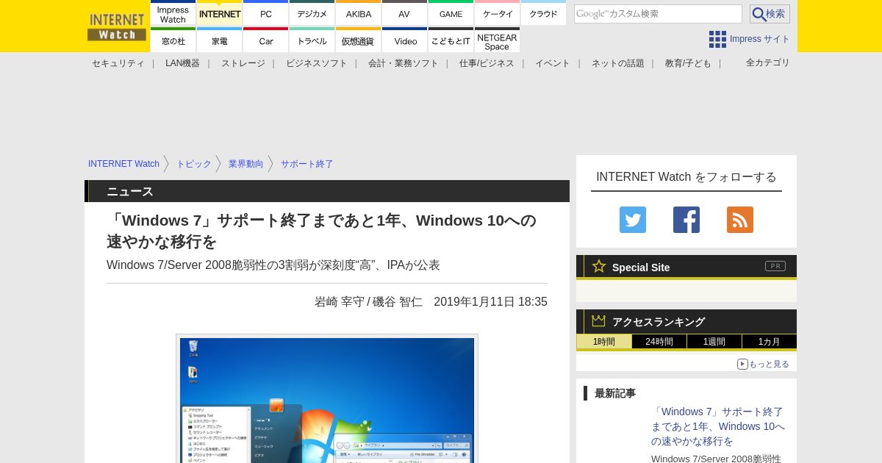
Task: Open the LAN機器 category
Action: tap(182, 63)
